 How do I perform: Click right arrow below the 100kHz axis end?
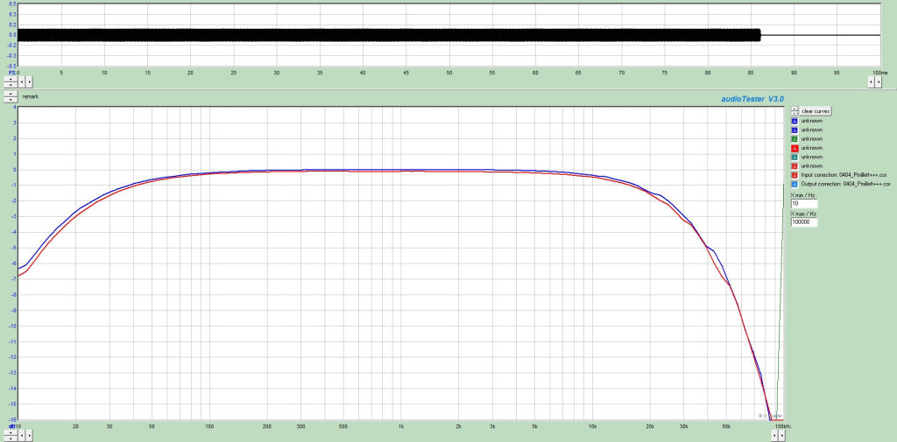(x=780, y=436)
